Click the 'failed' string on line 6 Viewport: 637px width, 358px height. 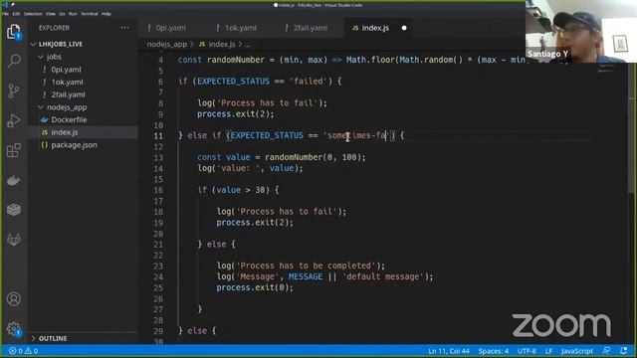point(309,82)
